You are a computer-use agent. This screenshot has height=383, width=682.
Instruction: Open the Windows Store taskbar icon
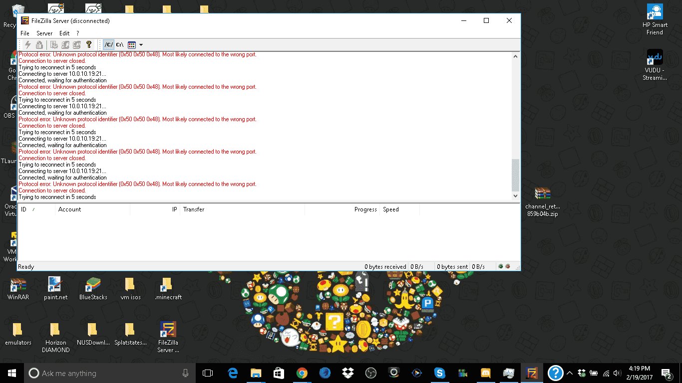[x=279, y=373]
